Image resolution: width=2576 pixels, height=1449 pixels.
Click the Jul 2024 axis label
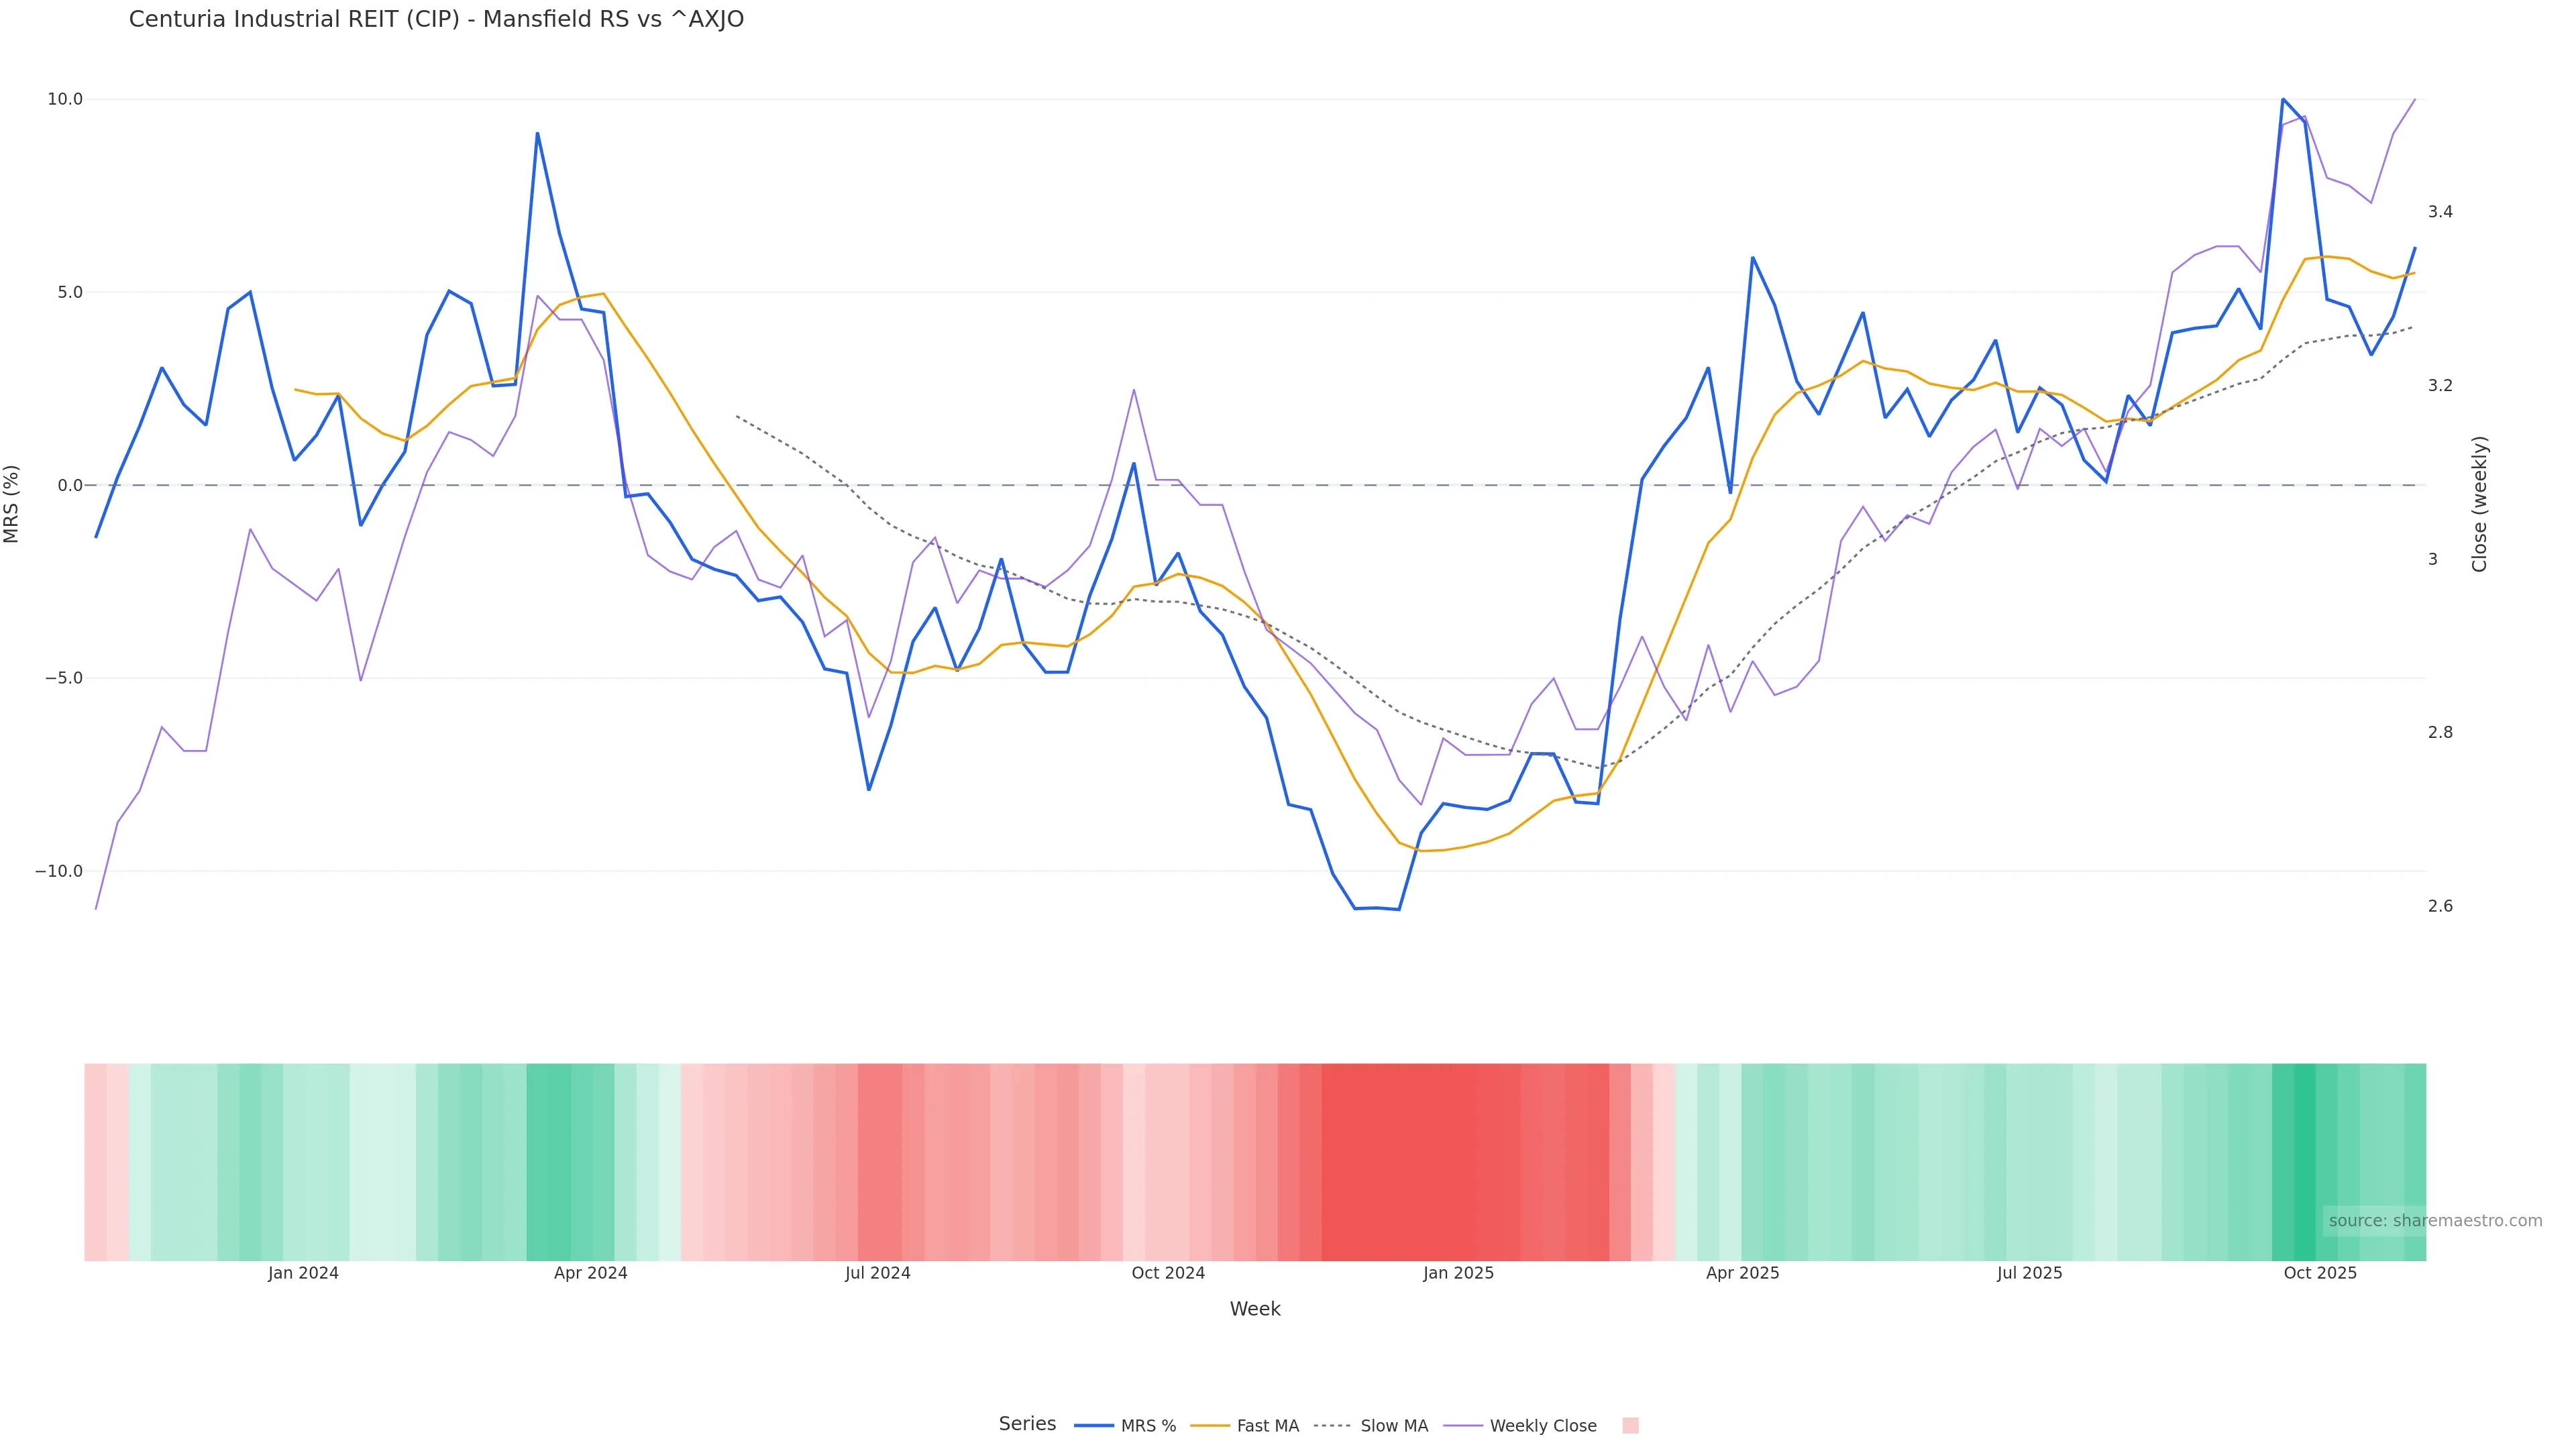(878, 1274)
